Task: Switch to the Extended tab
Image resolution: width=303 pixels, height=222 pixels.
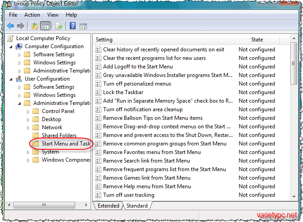Action: [x=109, y=206]
